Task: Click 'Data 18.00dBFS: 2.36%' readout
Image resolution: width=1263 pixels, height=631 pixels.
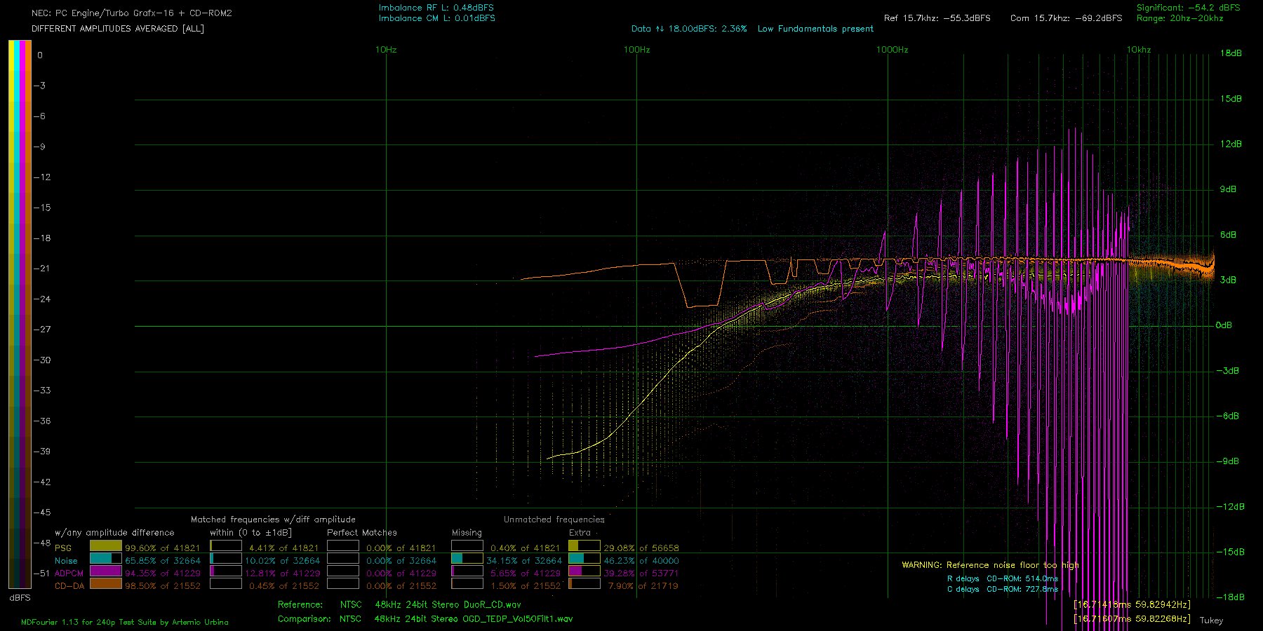Action: [x=689, y=29]
